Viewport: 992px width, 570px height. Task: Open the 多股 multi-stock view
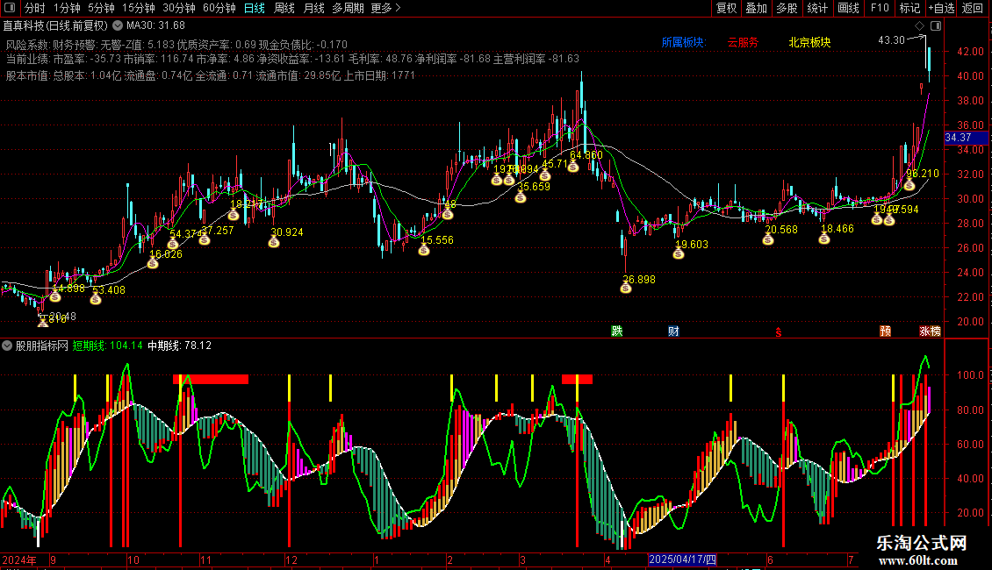coord(787,8)
